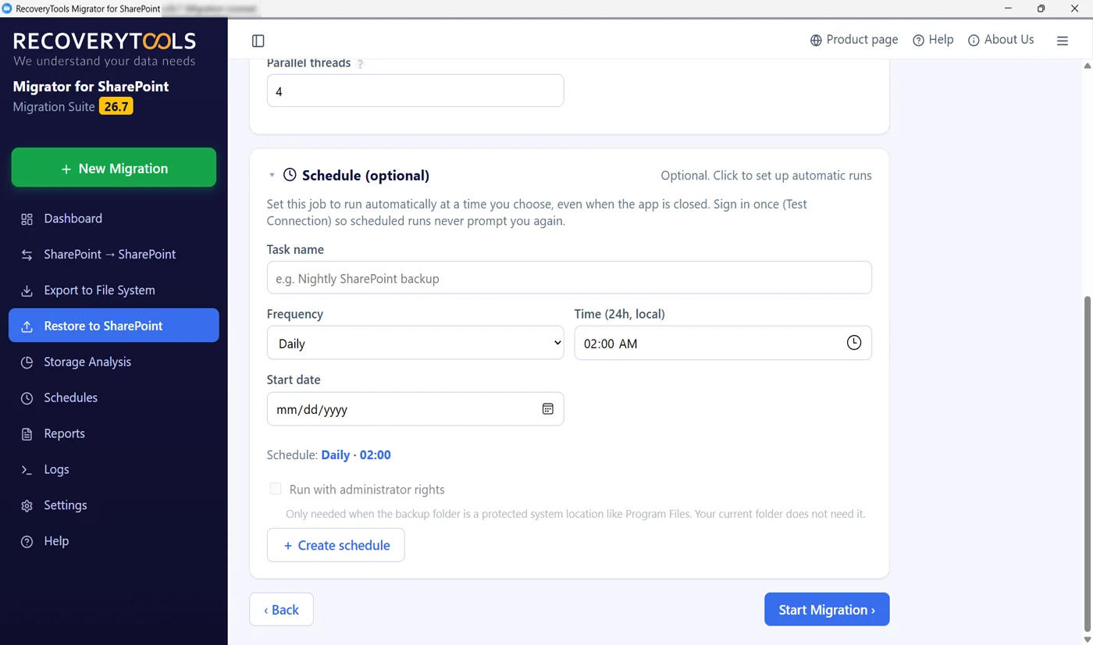
Task: Click into the Task name field
Action: point(569,278)
